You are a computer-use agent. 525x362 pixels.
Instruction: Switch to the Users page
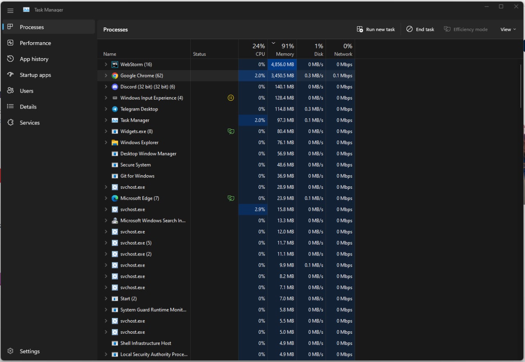(49, 91)
